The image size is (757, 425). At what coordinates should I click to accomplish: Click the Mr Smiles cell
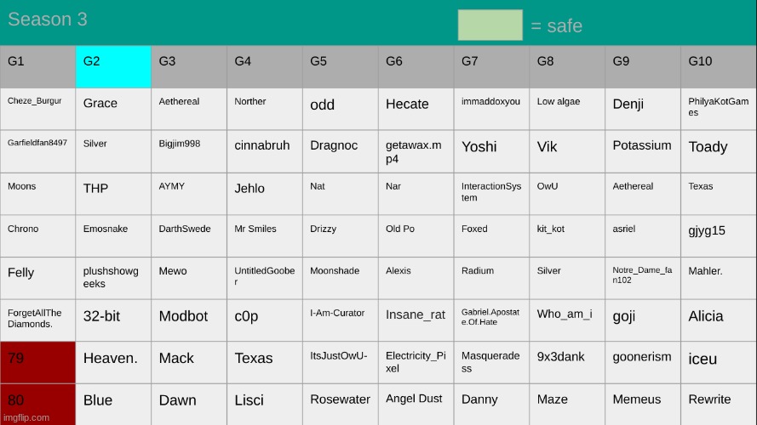coord(264,235)
